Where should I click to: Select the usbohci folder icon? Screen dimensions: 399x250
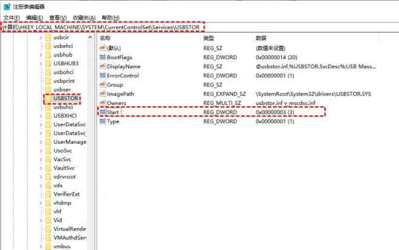point(48,72)
